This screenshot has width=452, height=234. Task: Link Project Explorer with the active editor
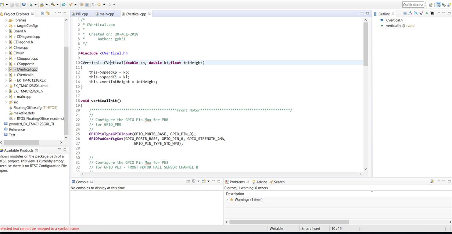pyautogui.click(x=48, y=13)
